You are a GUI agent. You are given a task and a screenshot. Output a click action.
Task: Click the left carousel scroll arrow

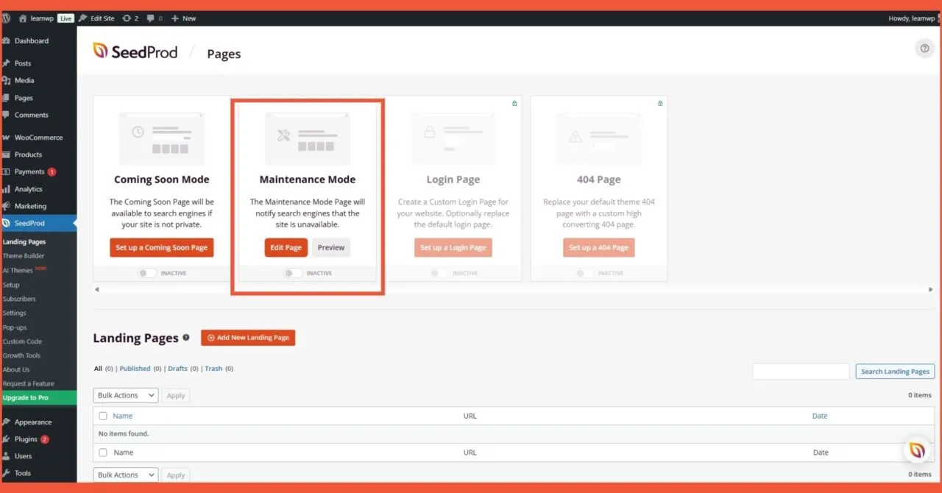tap(96, 290)
